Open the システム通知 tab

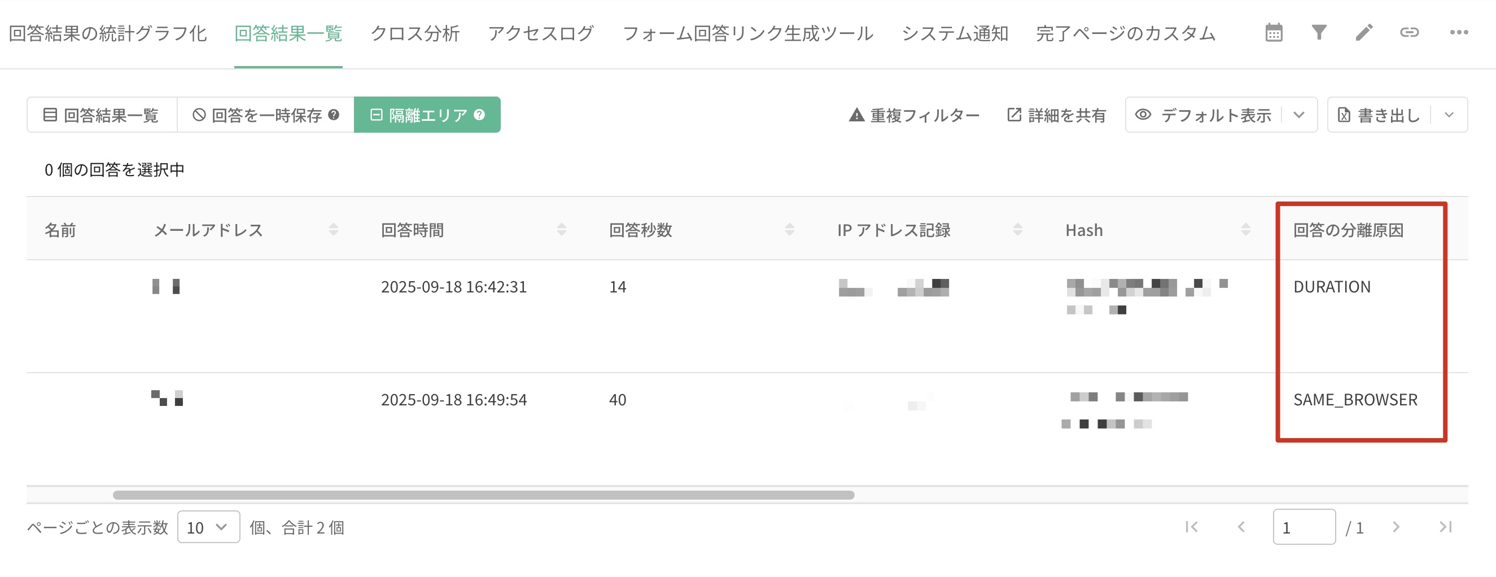pyautogui.click(x=955, y=33)
